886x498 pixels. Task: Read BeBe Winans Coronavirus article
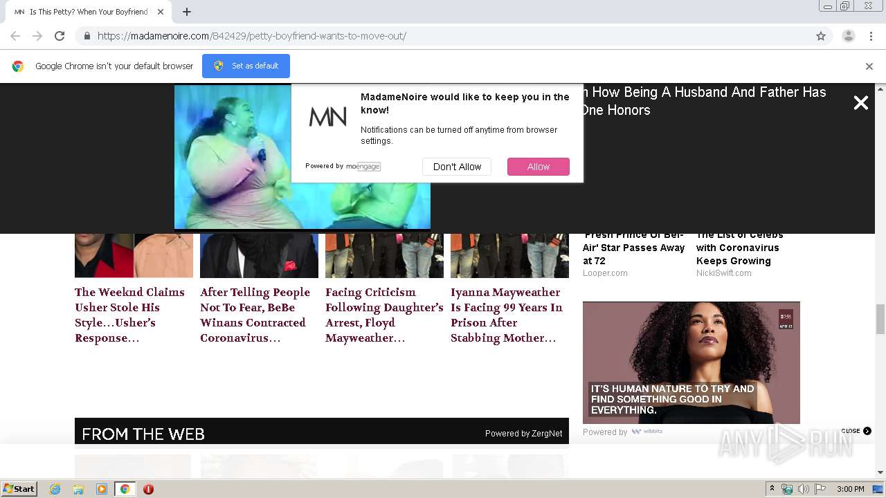[x=255, y=315]
